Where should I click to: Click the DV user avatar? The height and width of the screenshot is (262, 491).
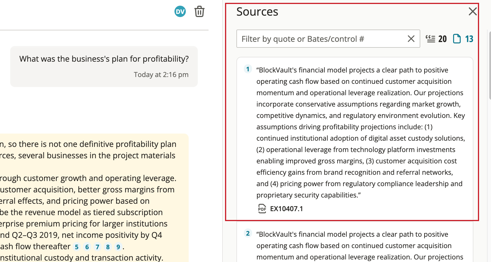pos(180,11)
